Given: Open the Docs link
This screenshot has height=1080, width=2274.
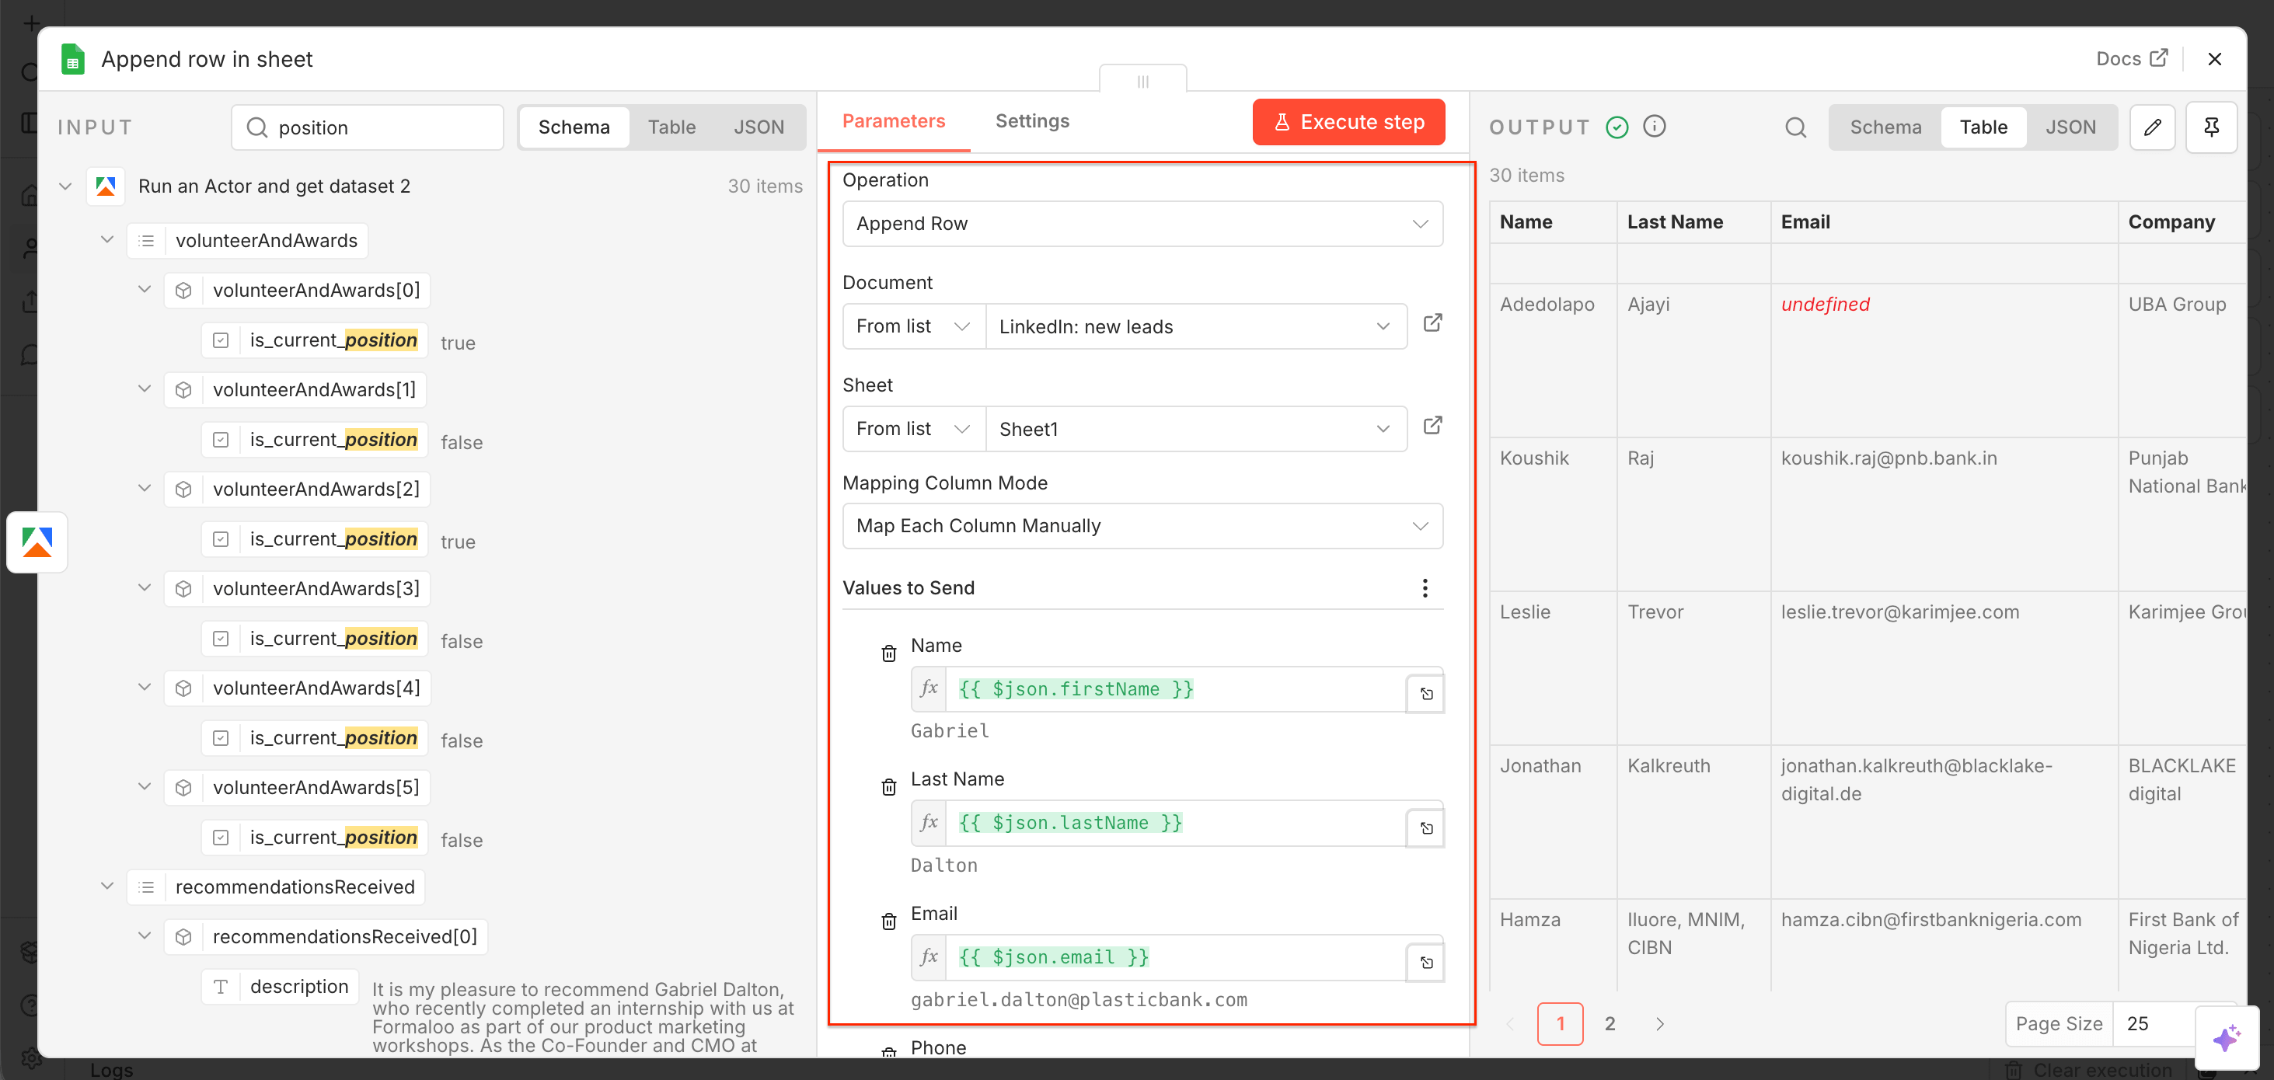Looking at the screenshot, I should tap(2131, 58).
